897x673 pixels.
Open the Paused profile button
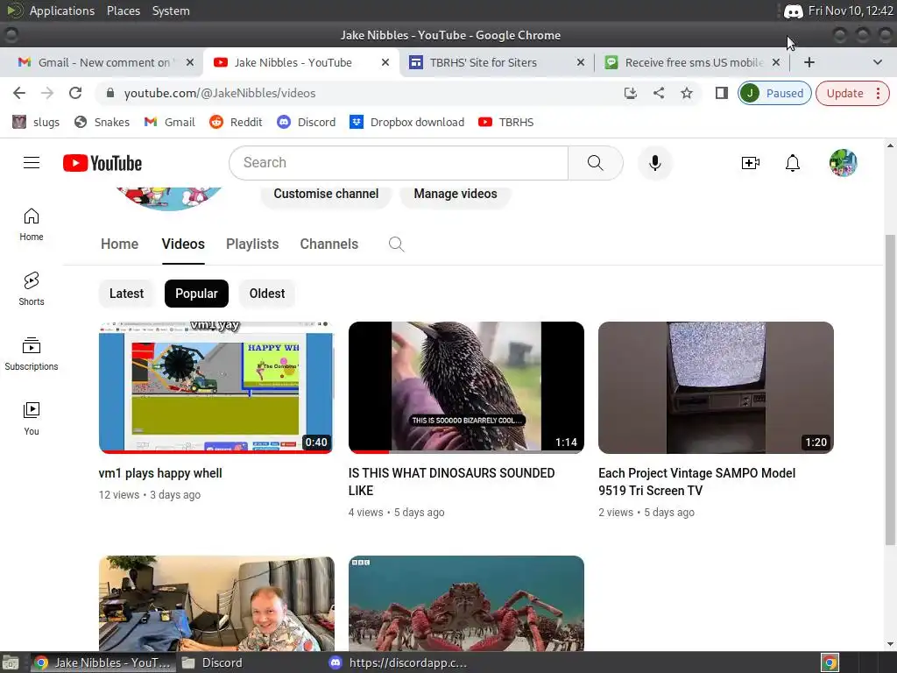[774, 93]
